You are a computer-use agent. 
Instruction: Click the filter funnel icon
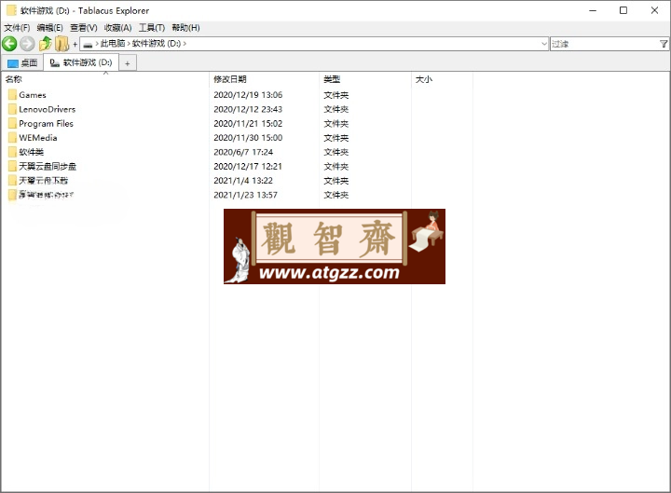point(664,44)
